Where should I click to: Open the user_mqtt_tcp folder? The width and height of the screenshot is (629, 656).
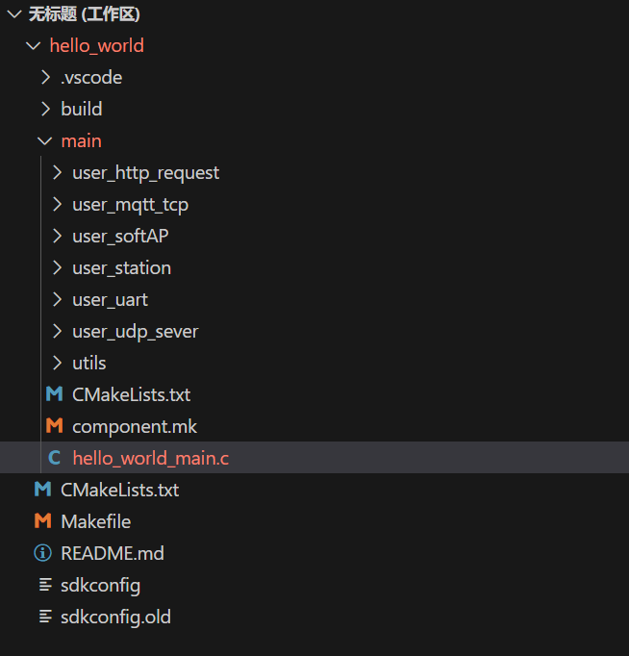pyautogui.click(x=130, y=205)
